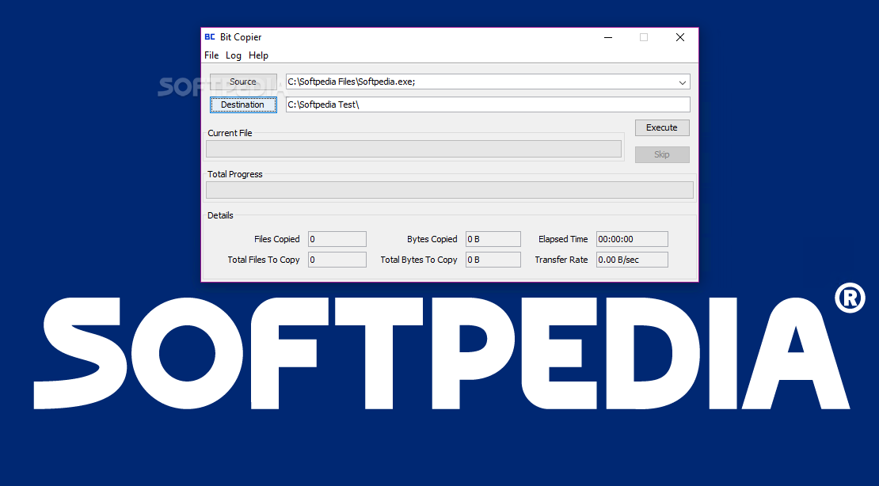
Task: Click the Bit Copier app icon in title bar
Action: 210,37
